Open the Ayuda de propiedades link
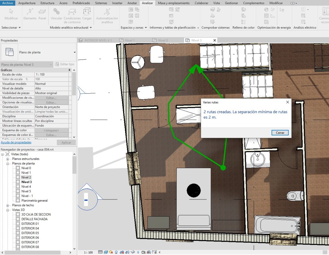Viewport: 329px width, 255px height. pyautogui.click(x=16, y=142)
